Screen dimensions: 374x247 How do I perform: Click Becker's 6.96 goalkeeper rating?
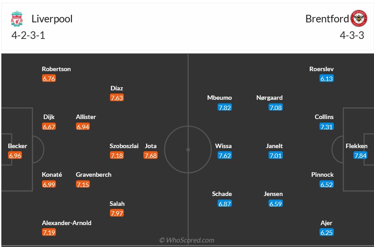15,155
